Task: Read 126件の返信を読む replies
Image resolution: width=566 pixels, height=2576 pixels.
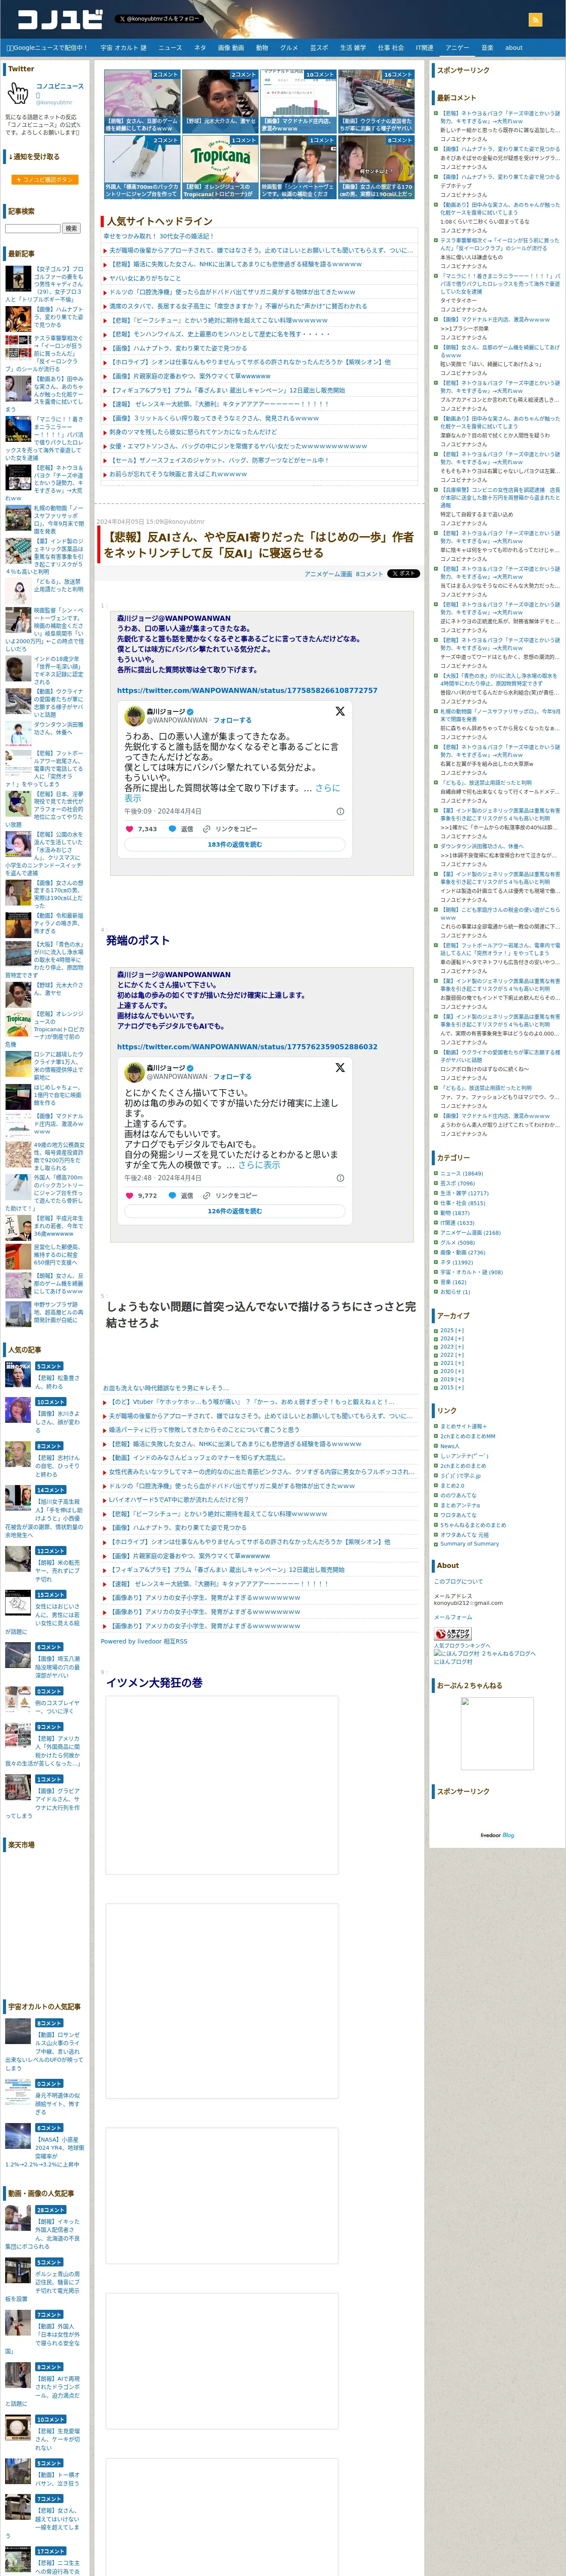Action: [x=235, y=1211]
